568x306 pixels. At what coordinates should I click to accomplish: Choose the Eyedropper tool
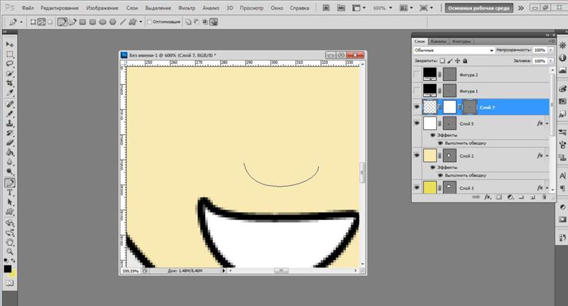click(11, 93)
